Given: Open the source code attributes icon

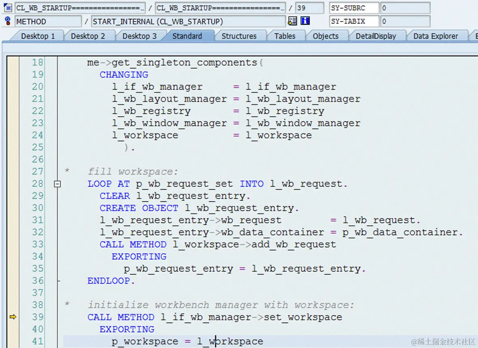Looking at the screenshot, I should click(292, 21).
